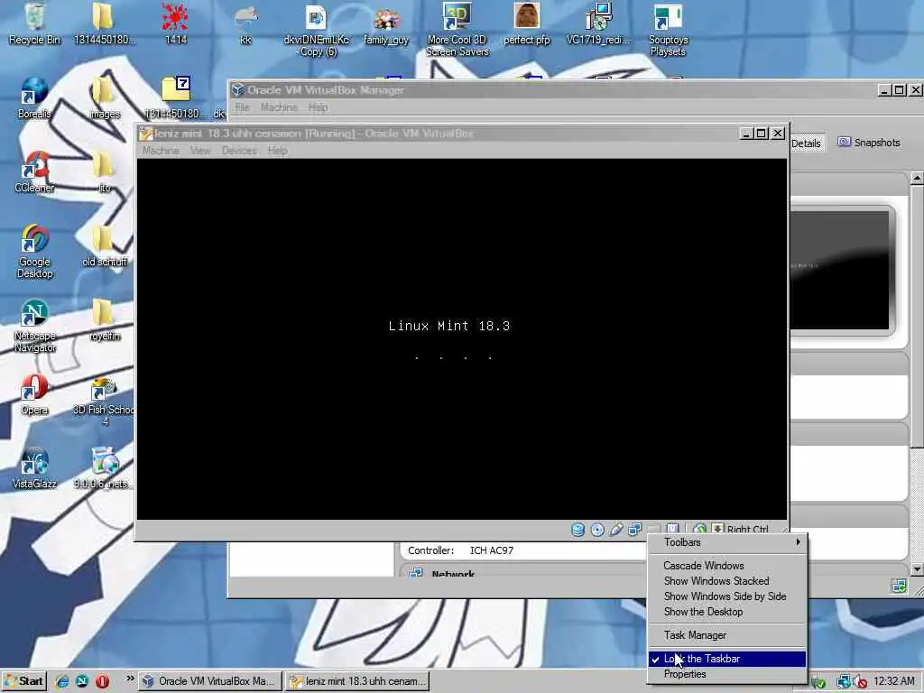924x693 pixels.
Task: Select the Borealis shortcut icon
Action: click(x=34, y=97)
